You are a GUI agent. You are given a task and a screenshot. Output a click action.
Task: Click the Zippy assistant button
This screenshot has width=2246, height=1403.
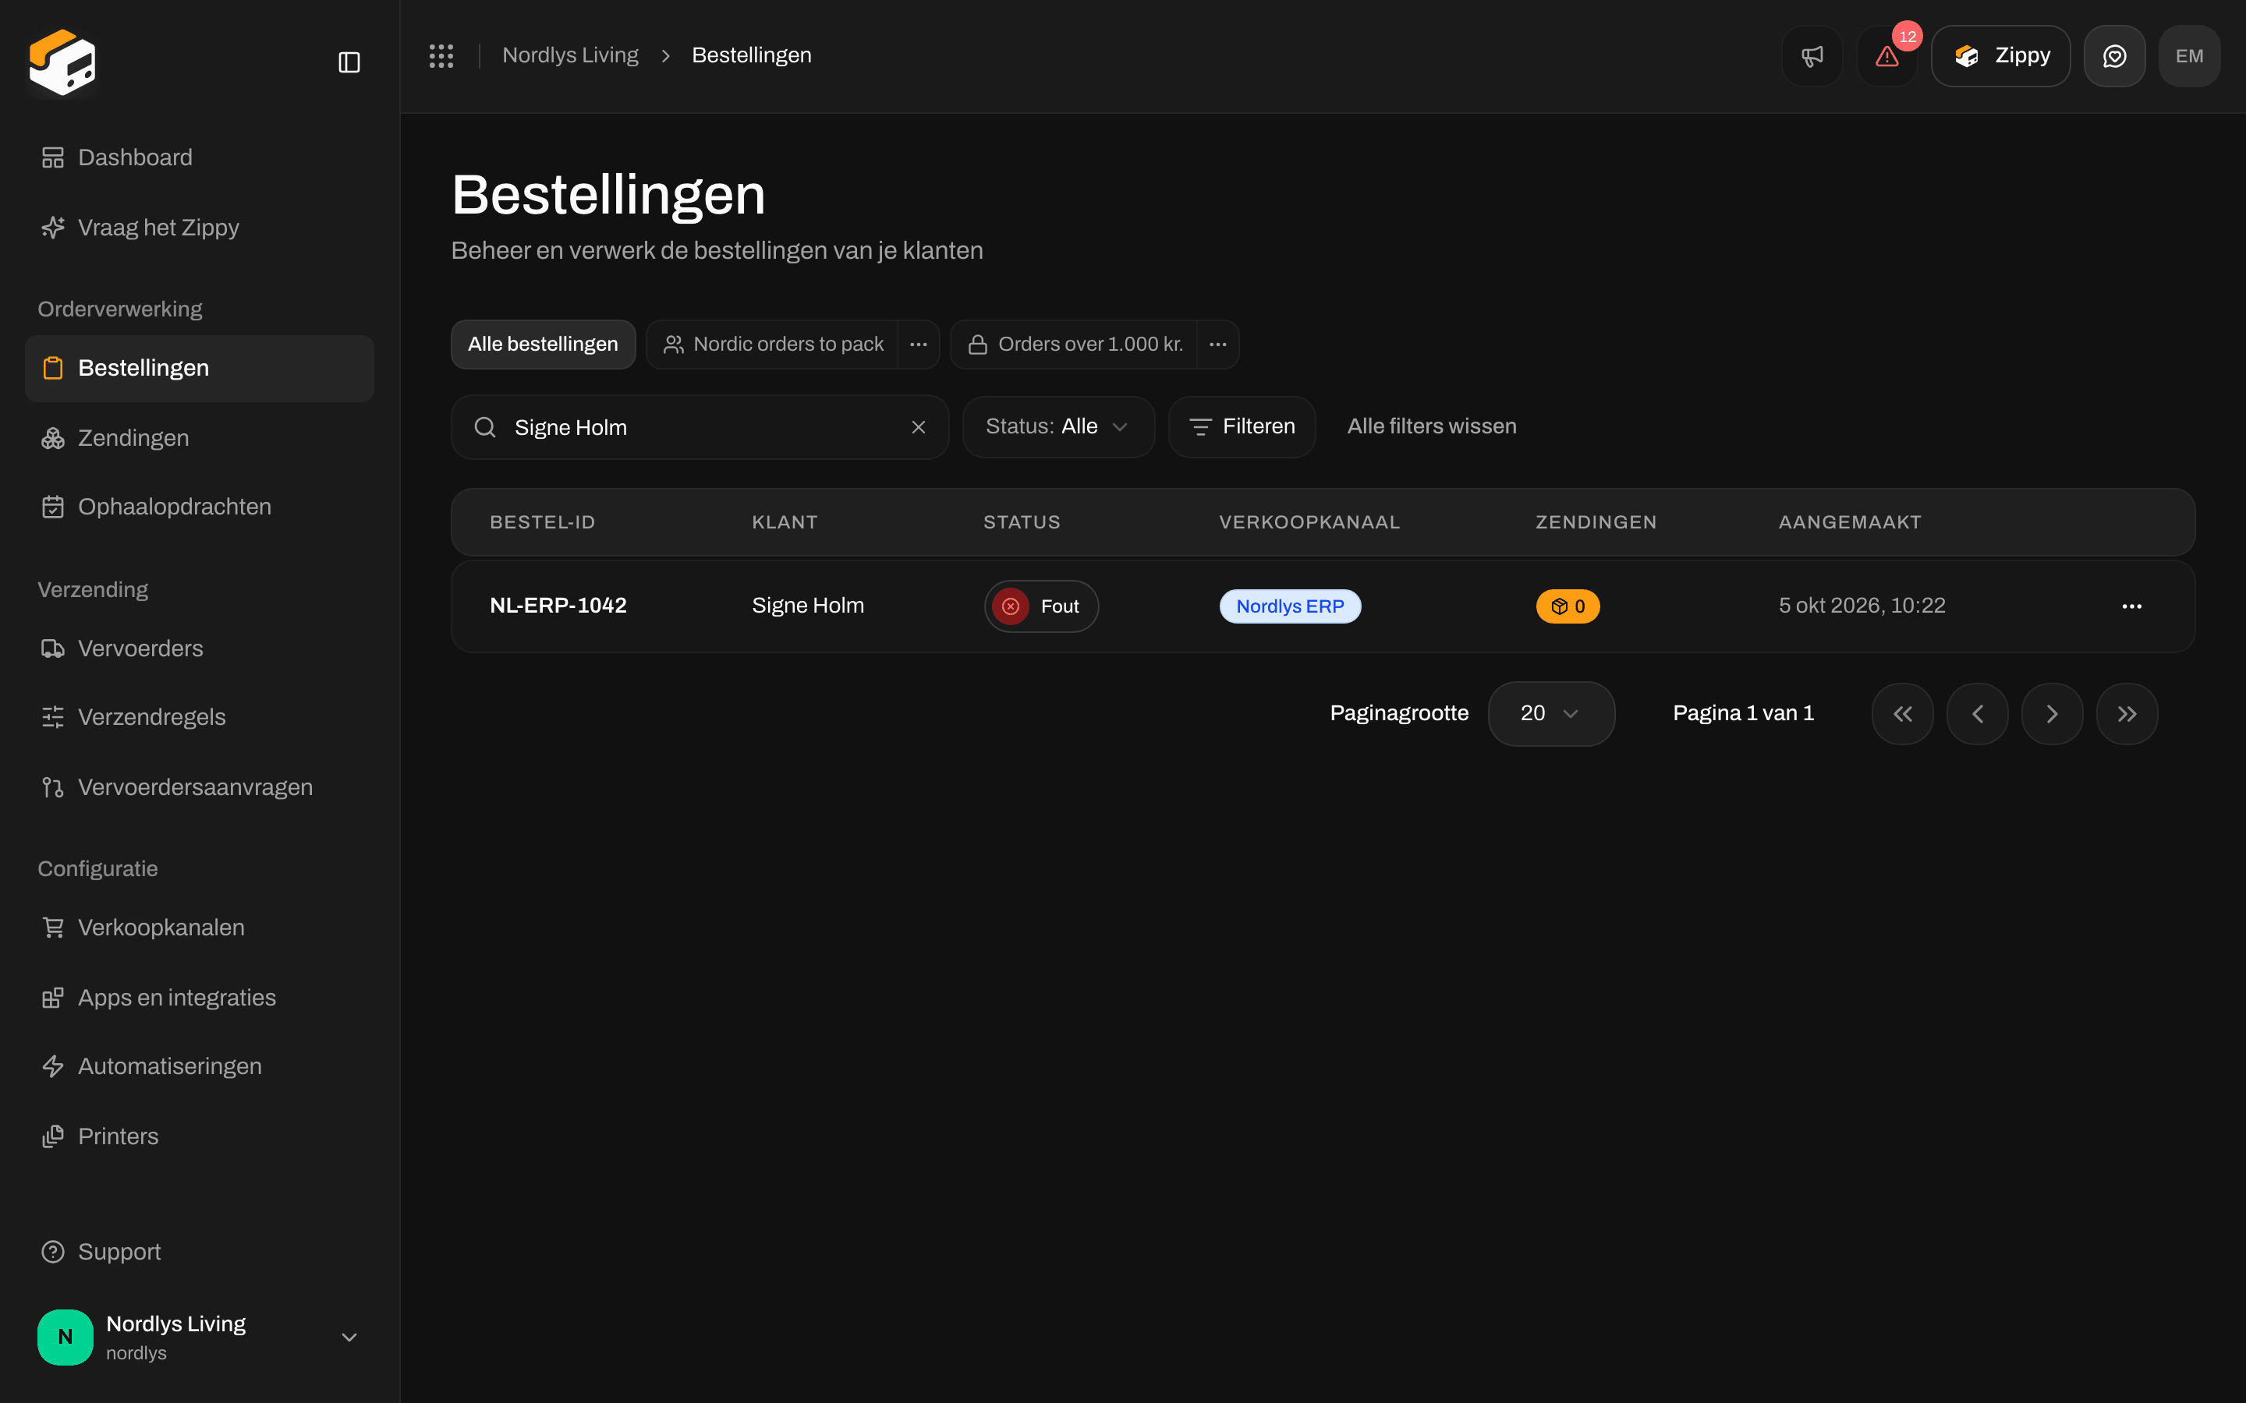click(x=2000, y=55)
